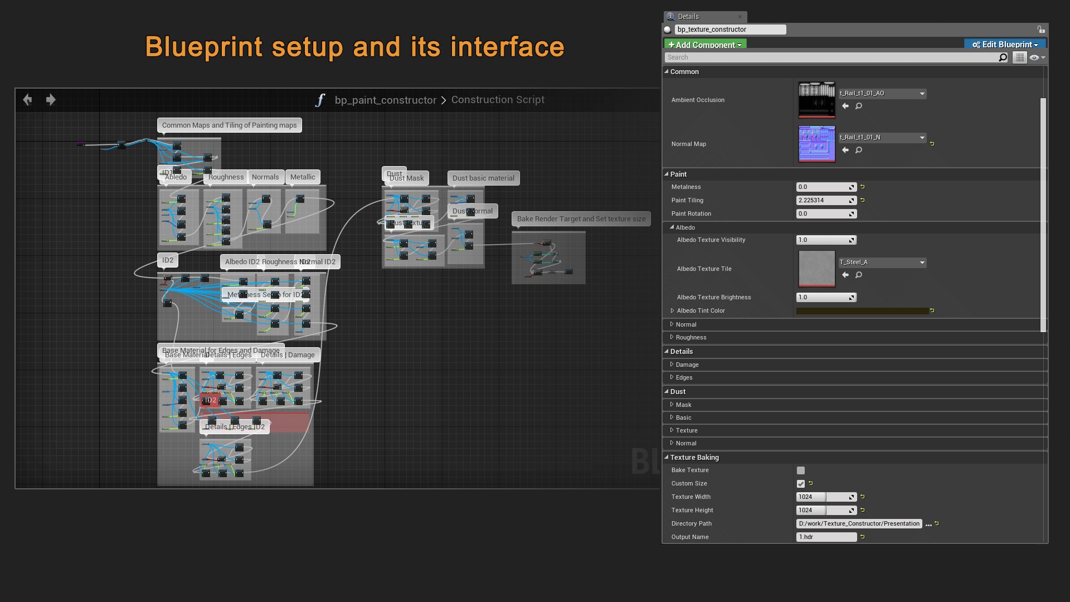
Task: Switch to the Details tab
Action: pyautogui.click(x=688, y=16)
